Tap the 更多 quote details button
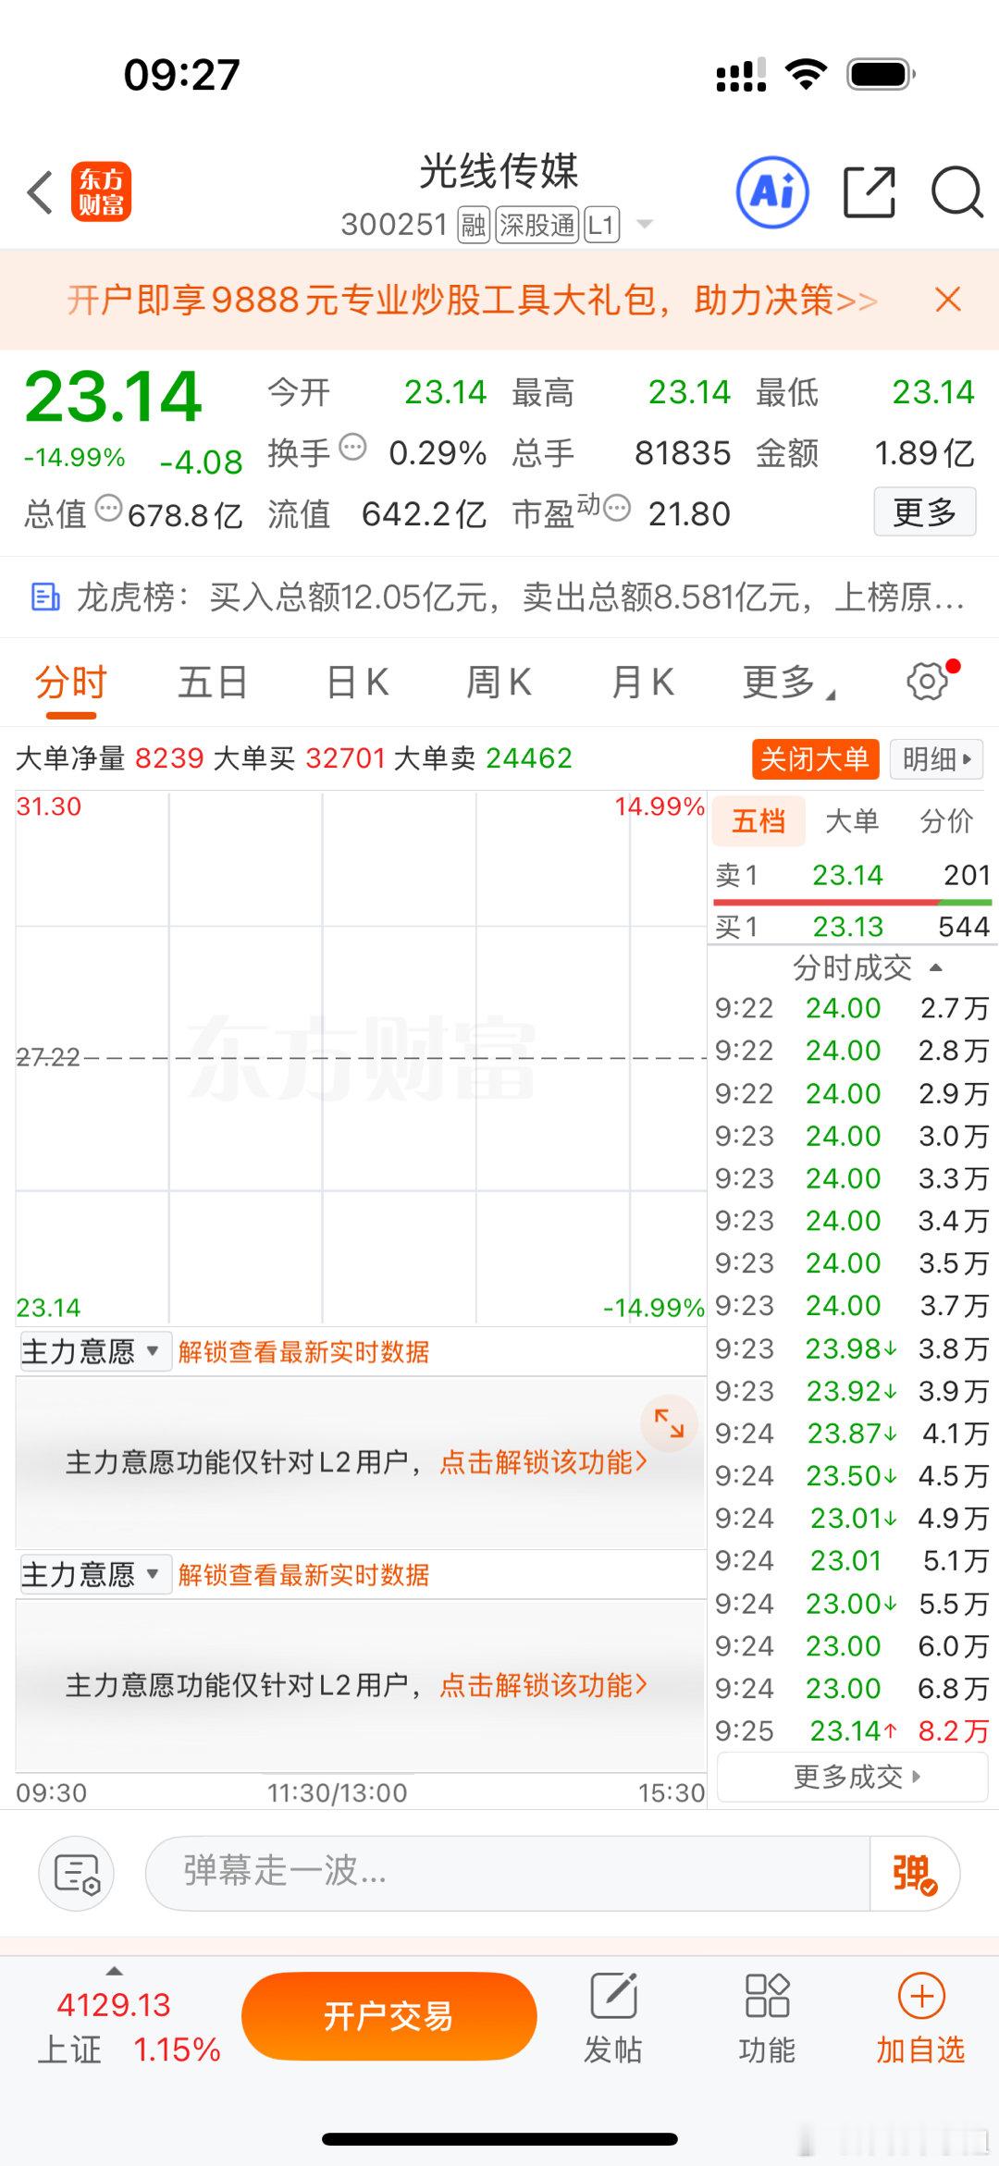This screenshot has height=2166, width=999. tap(925, 511)
